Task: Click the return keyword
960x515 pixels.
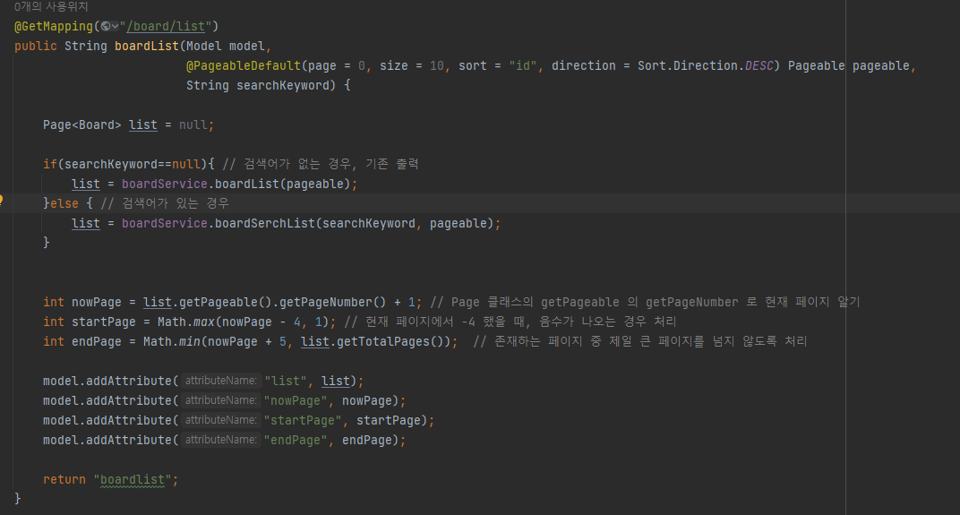Action: pos(64,479)
